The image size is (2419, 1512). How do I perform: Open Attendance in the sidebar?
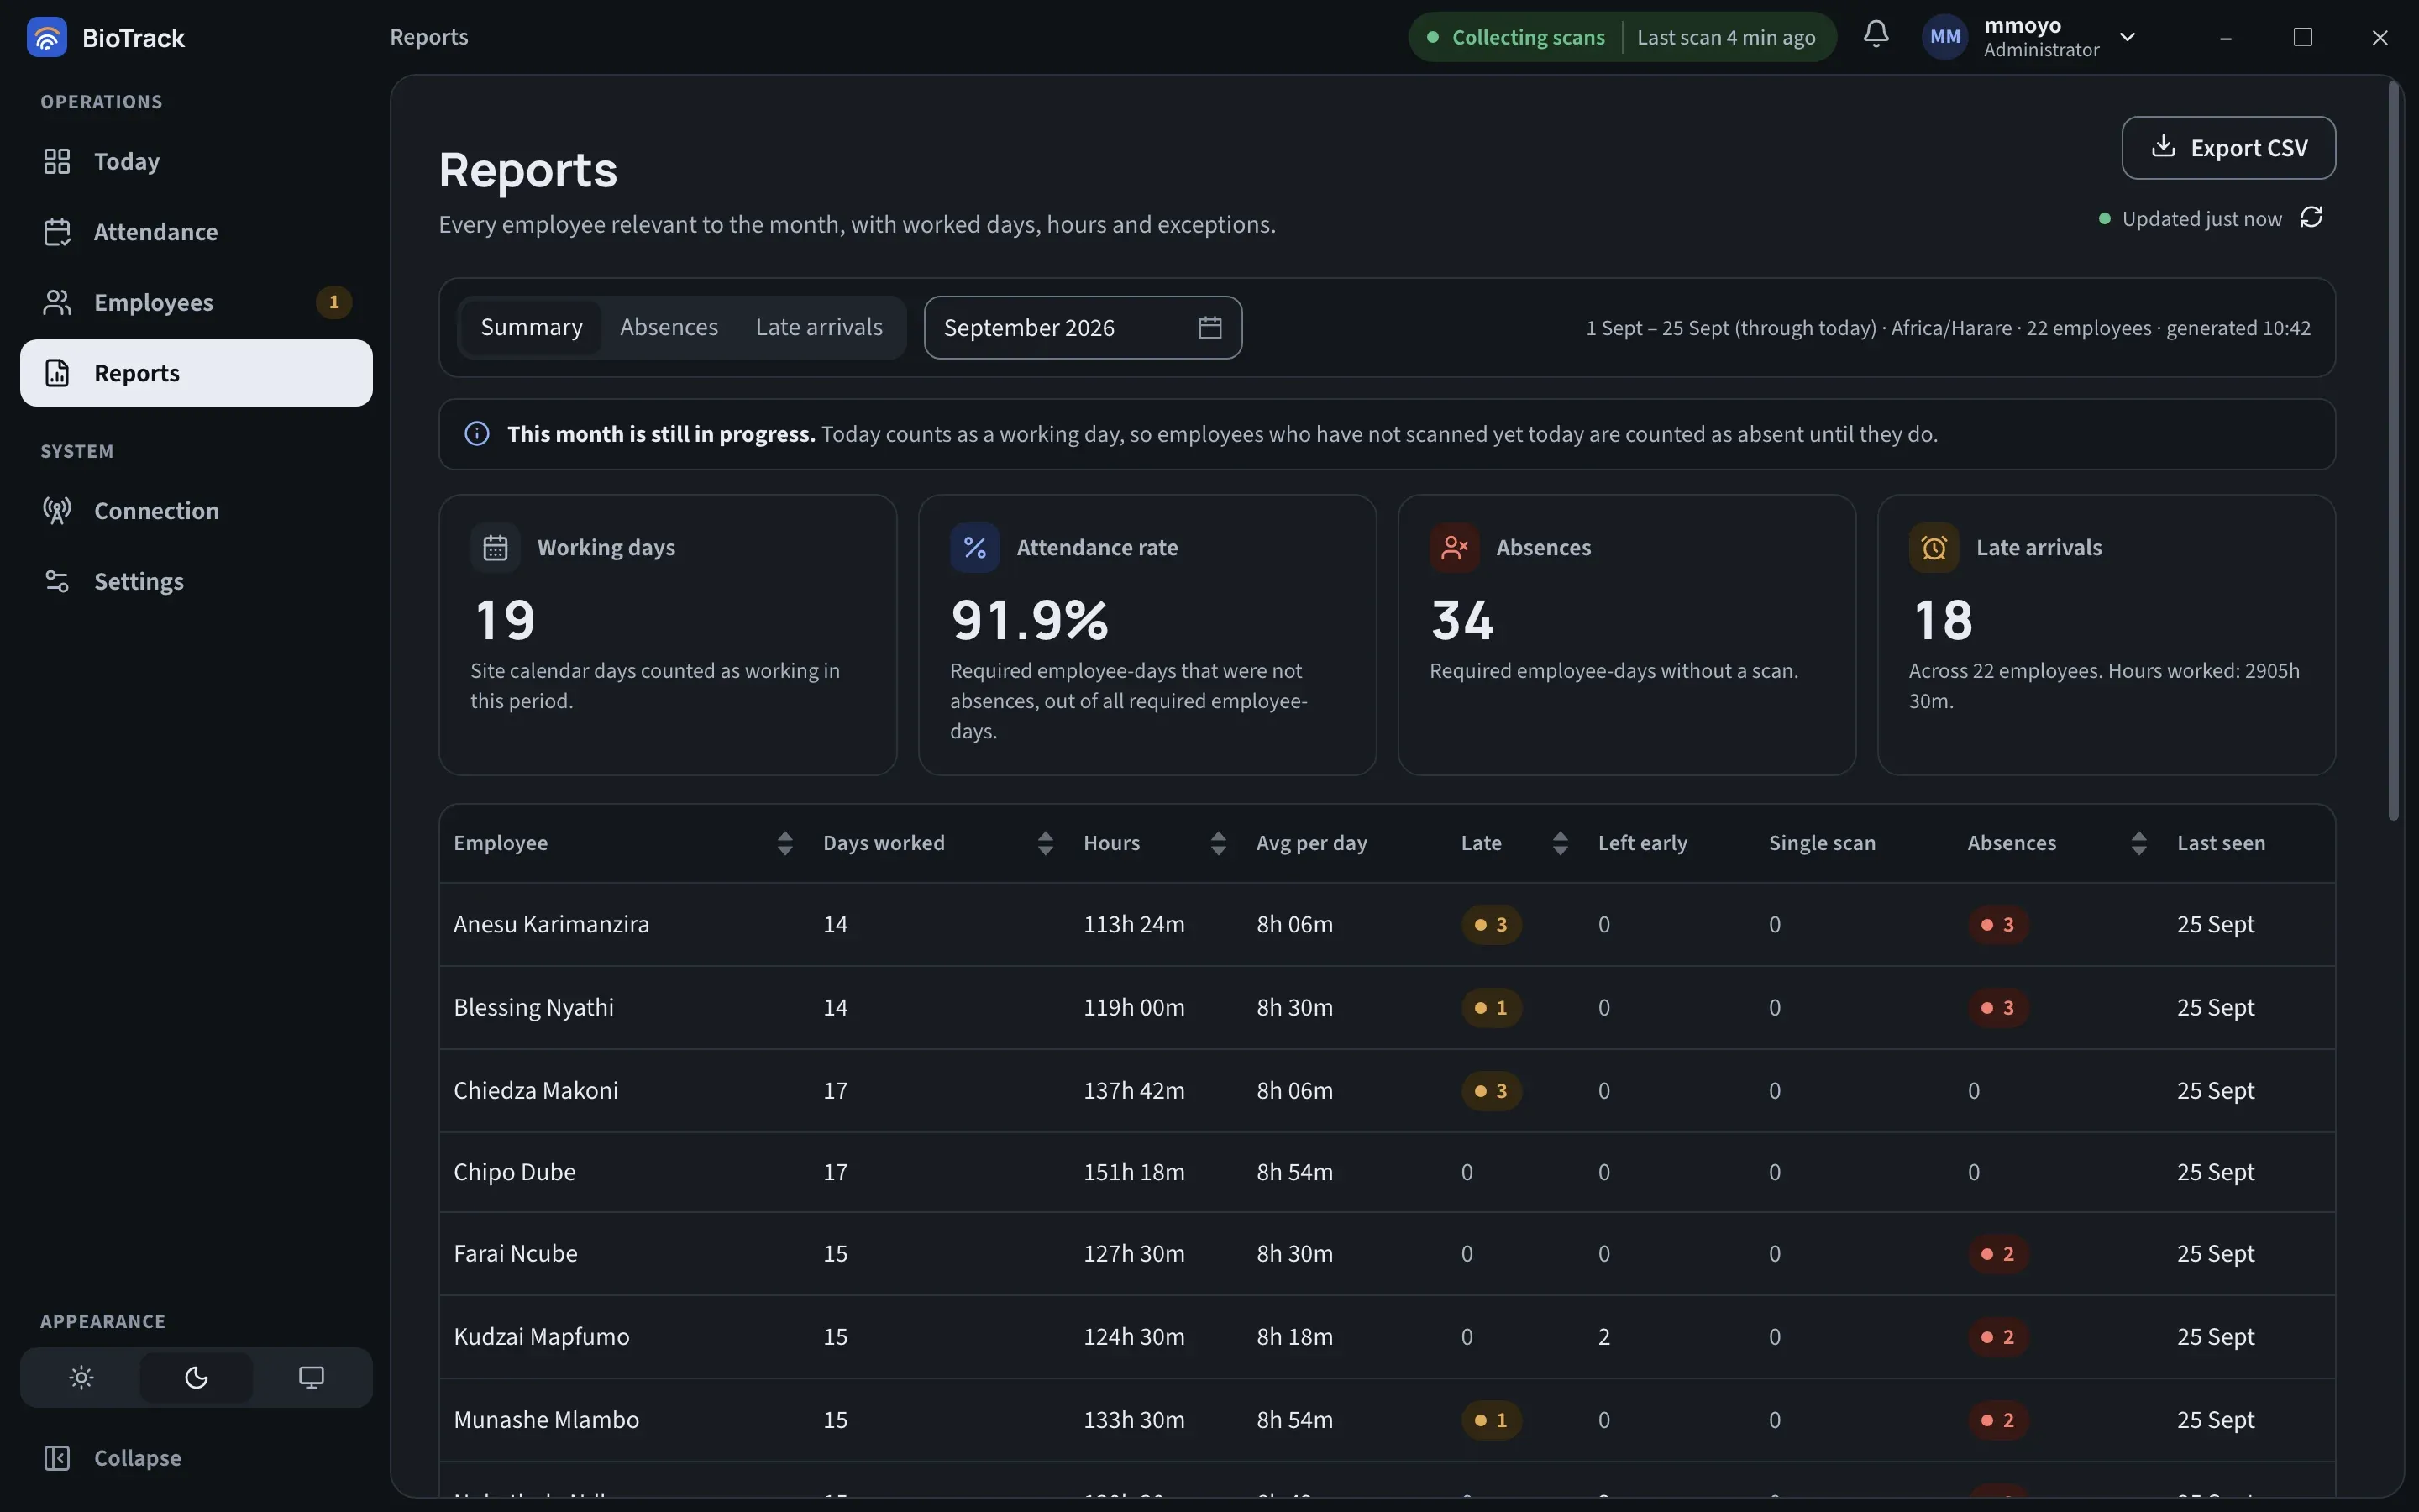pyautogui.click(x=196, y=232)
